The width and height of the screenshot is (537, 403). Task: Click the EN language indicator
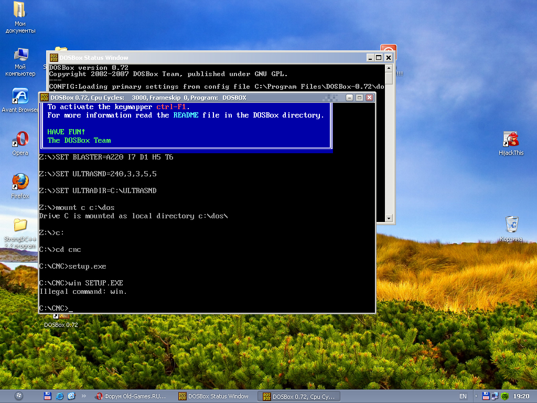463,396
